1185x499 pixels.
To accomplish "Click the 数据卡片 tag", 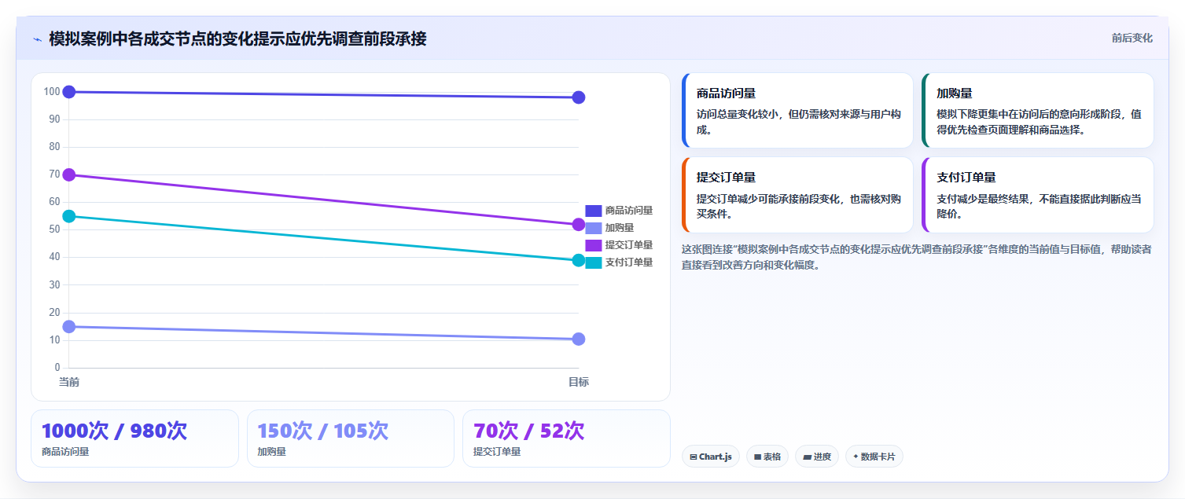I will pyautogui.click(x=874, y=457).
